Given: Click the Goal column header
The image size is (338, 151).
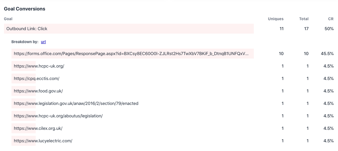Looking at the screenshot, I should click(x=8, y=19).
